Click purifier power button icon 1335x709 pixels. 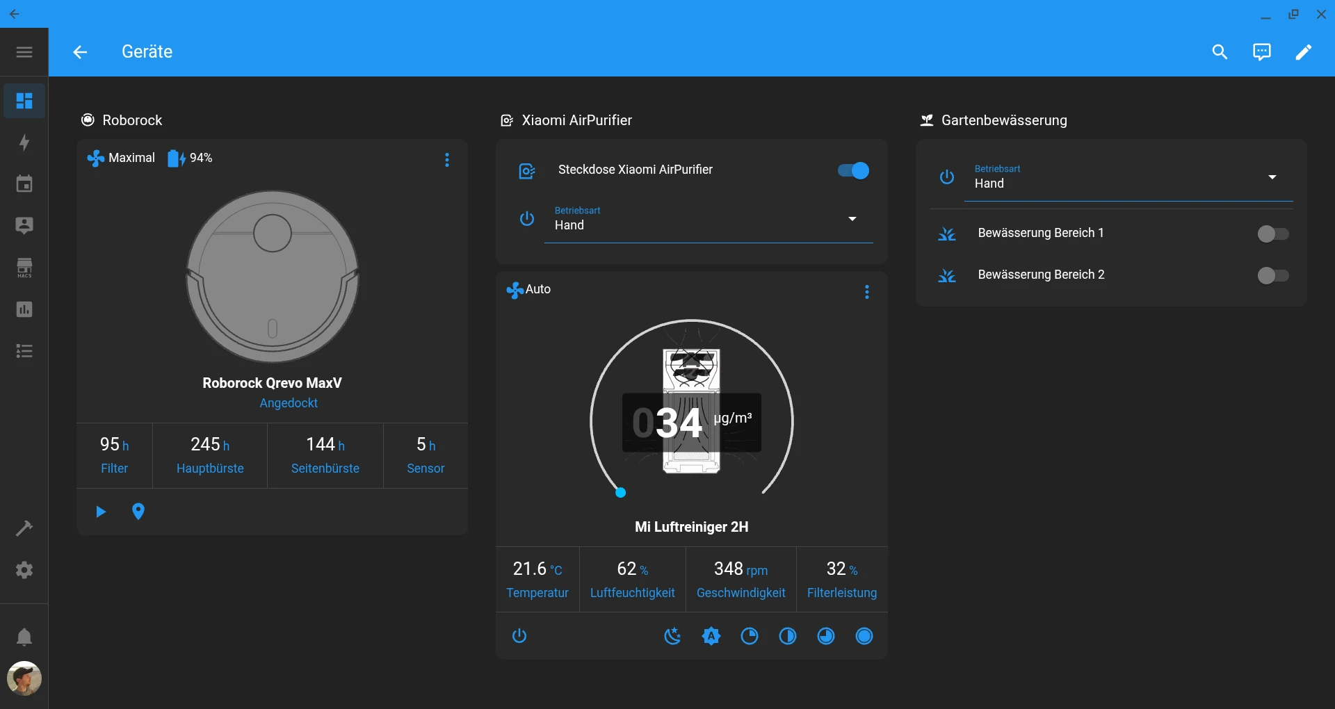[x=519, y=636]
